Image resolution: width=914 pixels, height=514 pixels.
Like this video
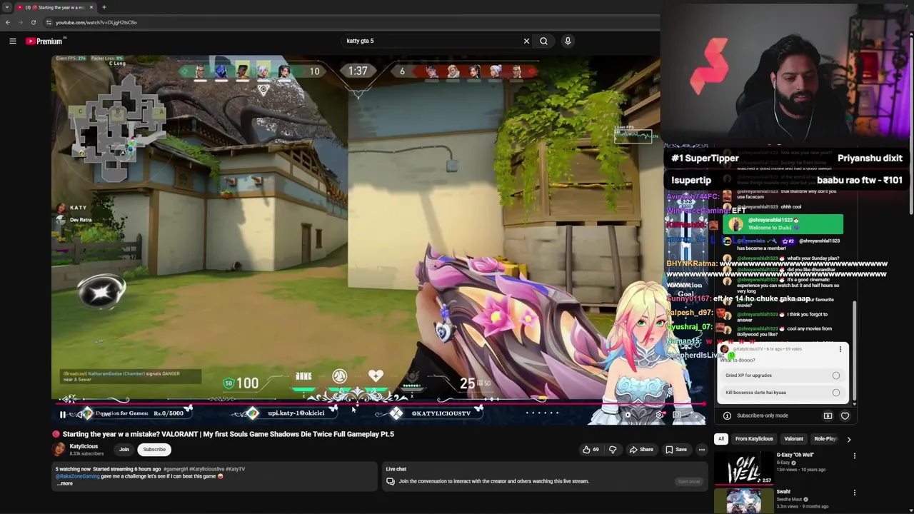point(591,450)
